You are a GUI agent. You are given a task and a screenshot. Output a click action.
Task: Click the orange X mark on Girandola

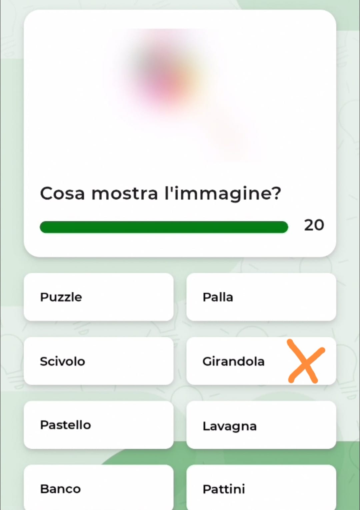coord(305,362)
